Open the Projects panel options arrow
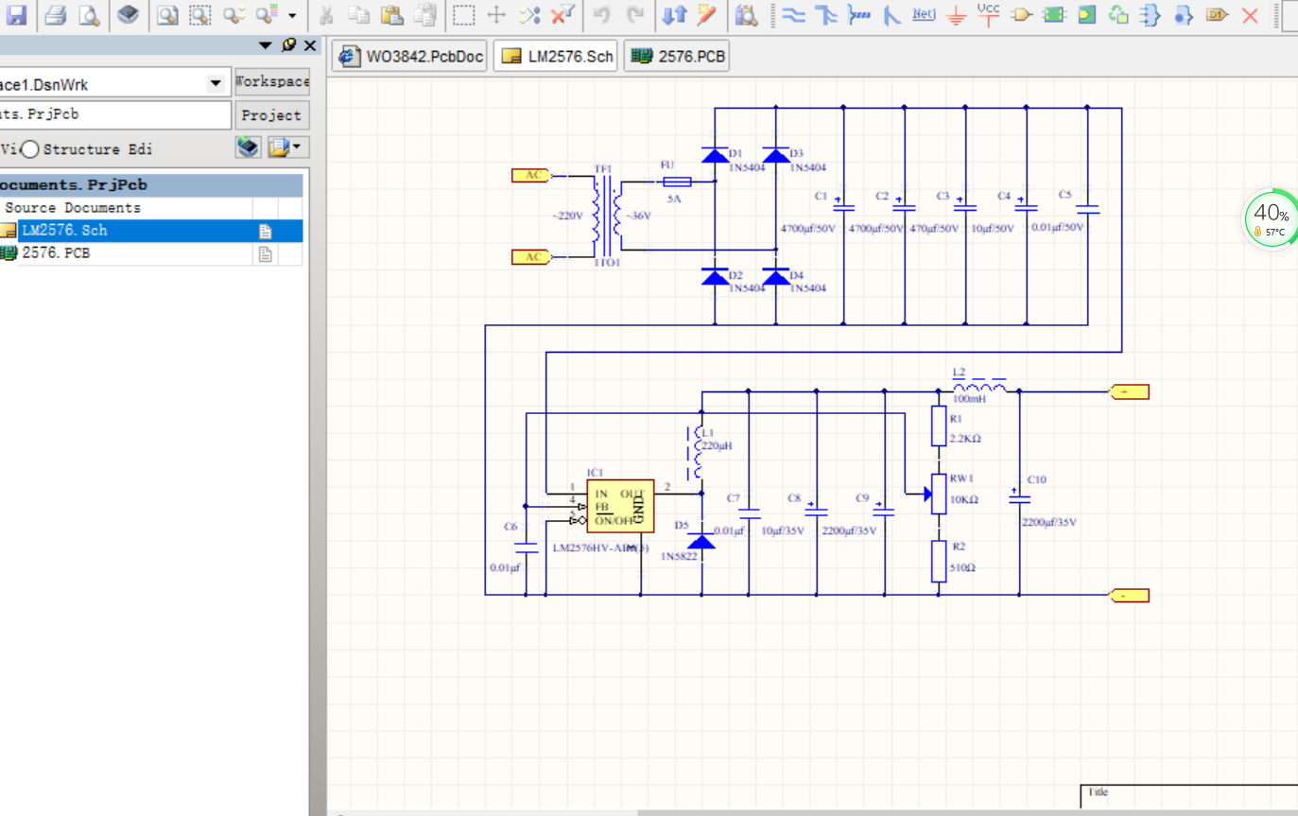The image size is (1298, 816). pos(266,45)
